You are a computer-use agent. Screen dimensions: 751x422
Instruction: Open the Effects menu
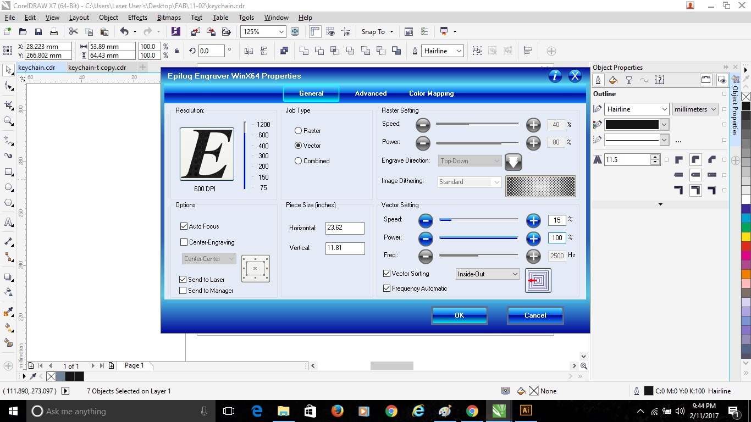click(137, 18)
